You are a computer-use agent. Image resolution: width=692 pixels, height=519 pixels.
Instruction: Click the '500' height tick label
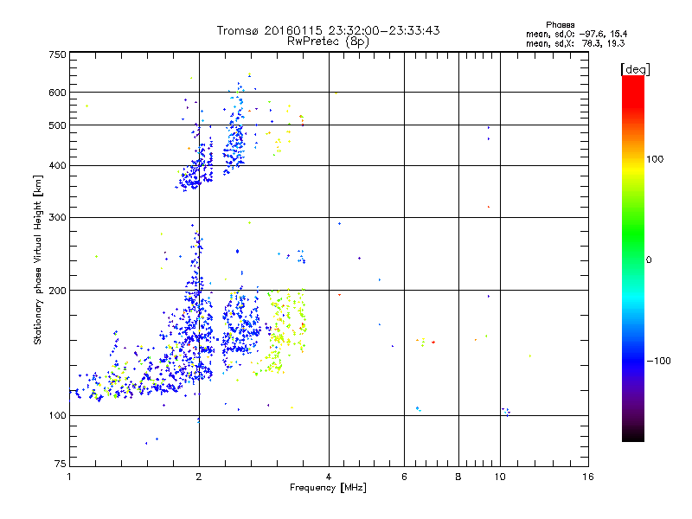pos(58,125)
